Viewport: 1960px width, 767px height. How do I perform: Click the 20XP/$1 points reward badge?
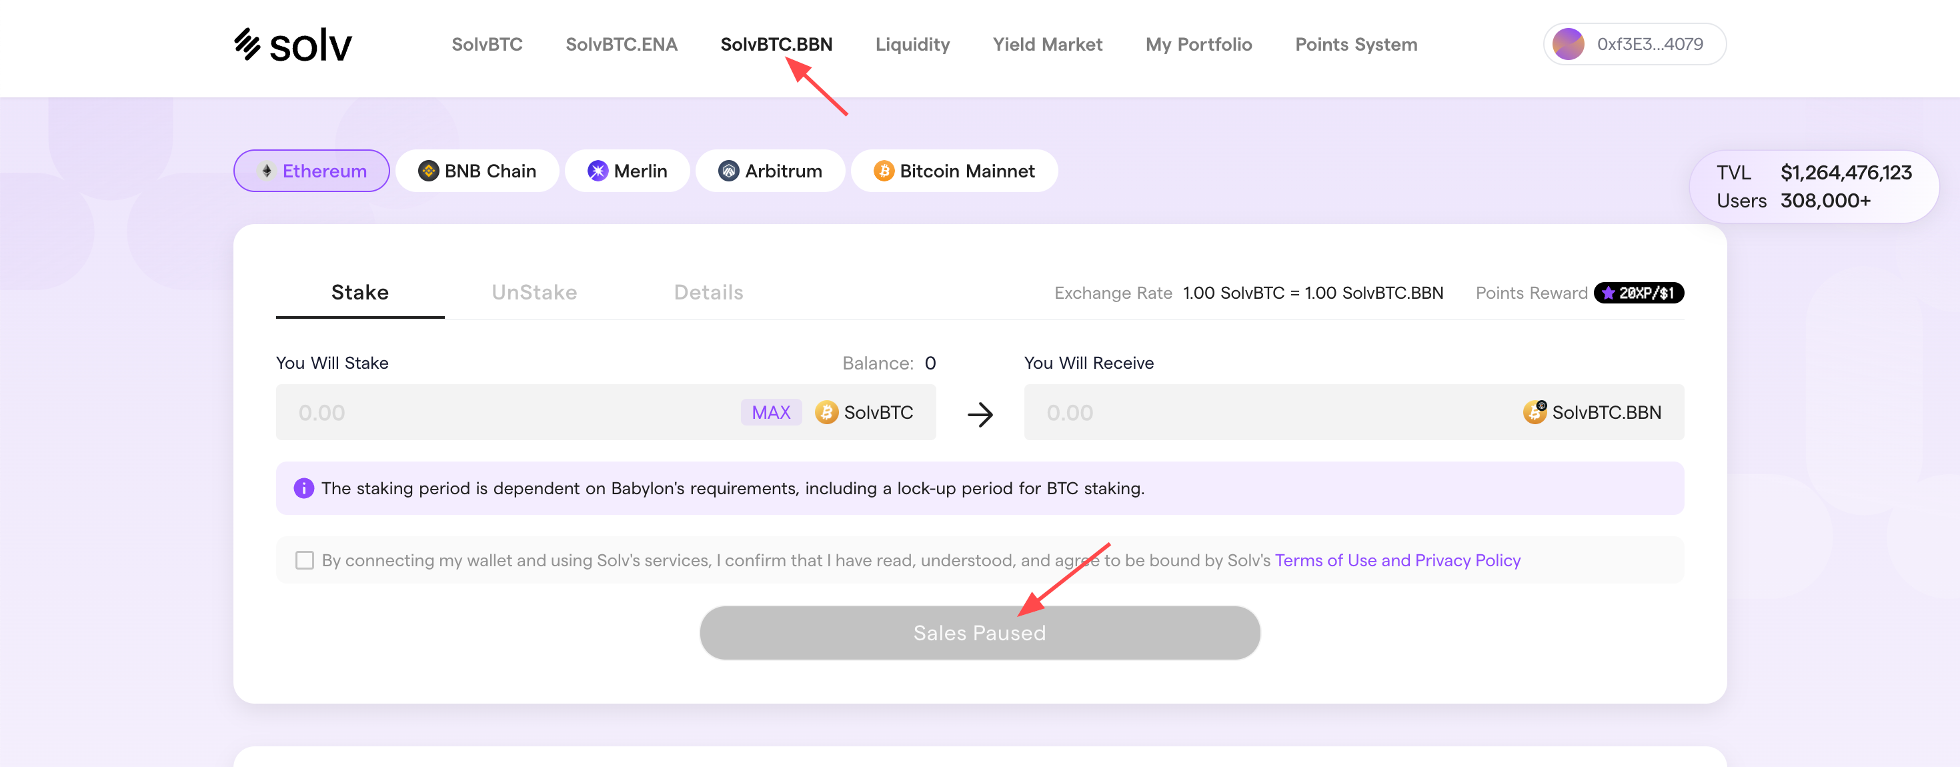(1638, 293)
